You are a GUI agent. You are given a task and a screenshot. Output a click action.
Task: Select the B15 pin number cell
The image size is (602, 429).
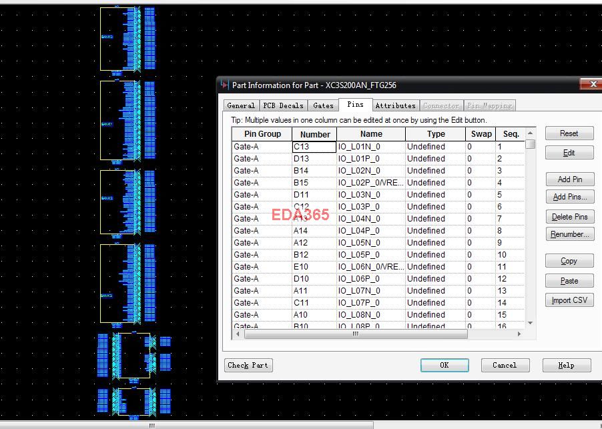click(314, 183)
